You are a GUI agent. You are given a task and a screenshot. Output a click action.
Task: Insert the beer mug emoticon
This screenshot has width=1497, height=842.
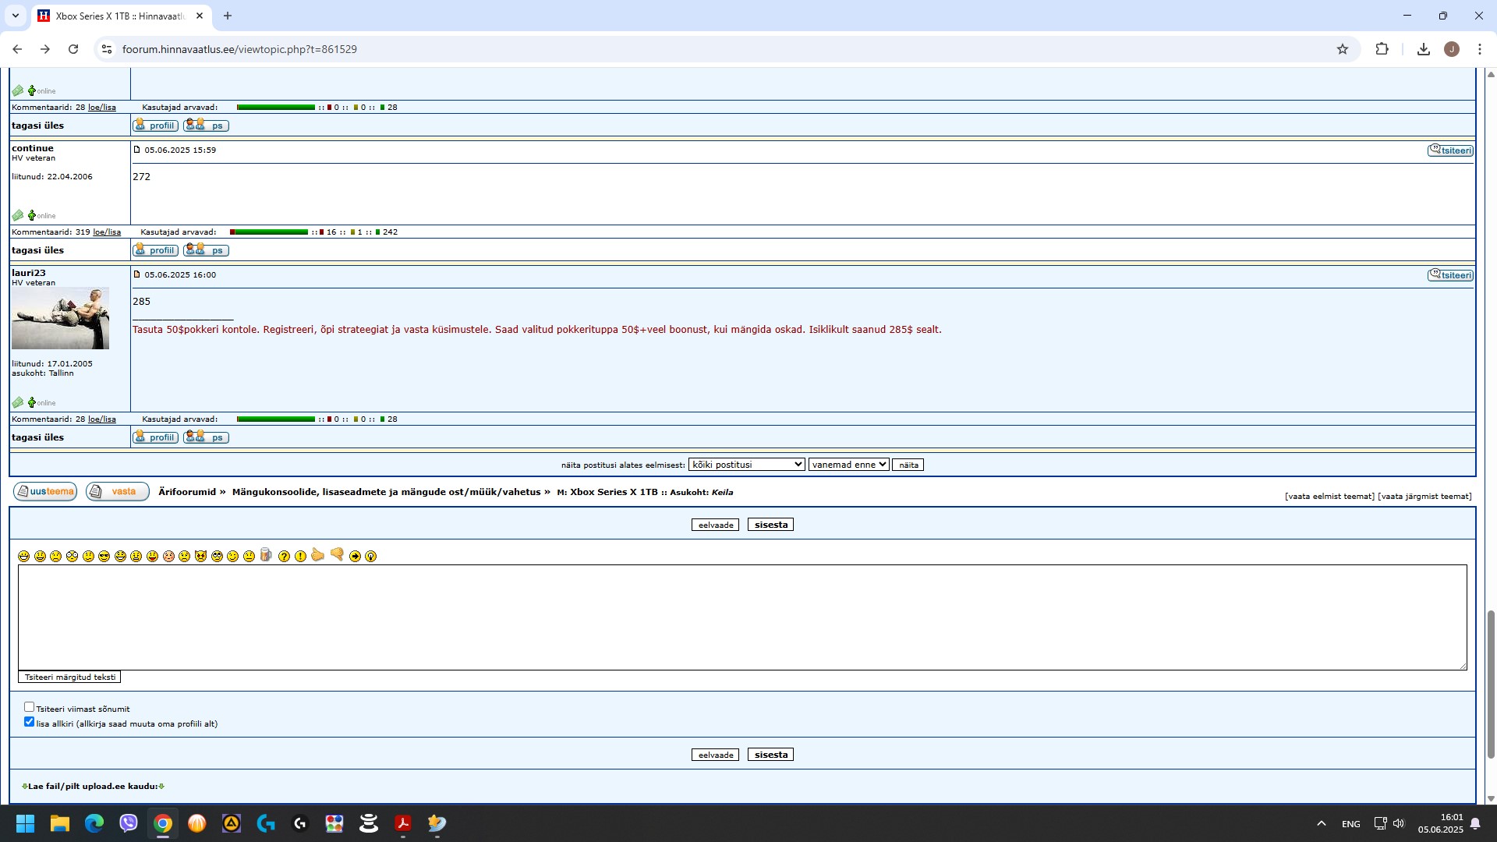coord(266,554)
